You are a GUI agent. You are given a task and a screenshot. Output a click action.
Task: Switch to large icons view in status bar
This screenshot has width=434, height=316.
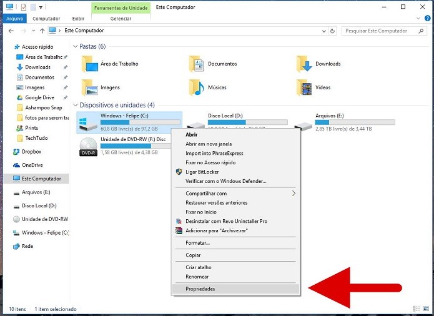(x=426, y=309)
